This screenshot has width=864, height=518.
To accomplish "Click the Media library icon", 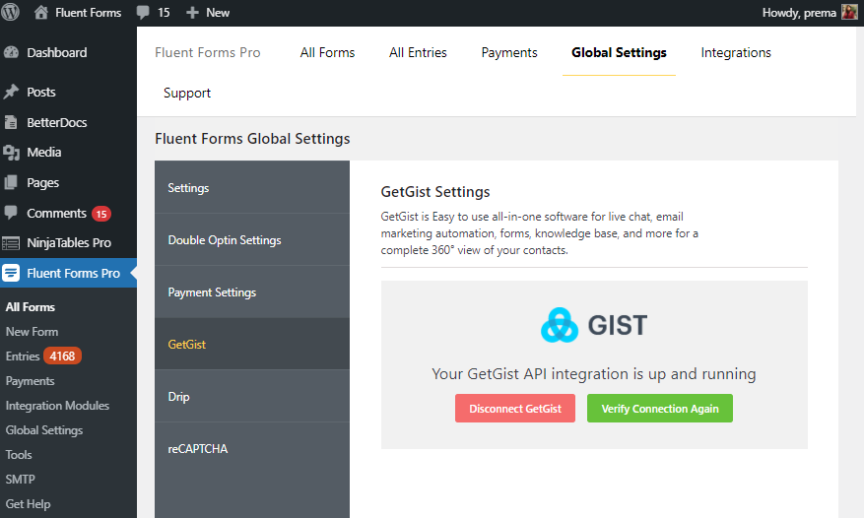I will click(x=11, y=152).
